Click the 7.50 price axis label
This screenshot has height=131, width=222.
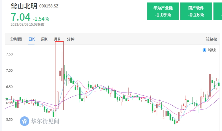click(9, 54)
